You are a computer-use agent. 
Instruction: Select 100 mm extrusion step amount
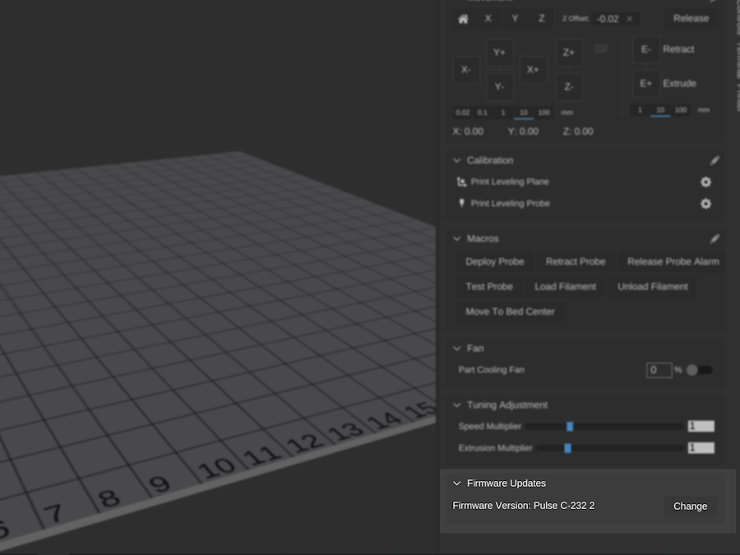[x=680, y=110]
